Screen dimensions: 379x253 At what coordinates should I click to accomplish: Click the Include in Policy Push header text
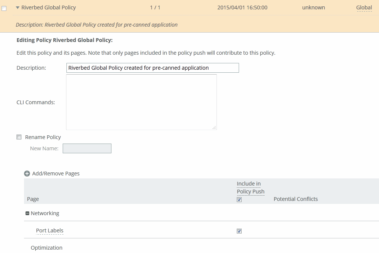(x=250, y=187)
